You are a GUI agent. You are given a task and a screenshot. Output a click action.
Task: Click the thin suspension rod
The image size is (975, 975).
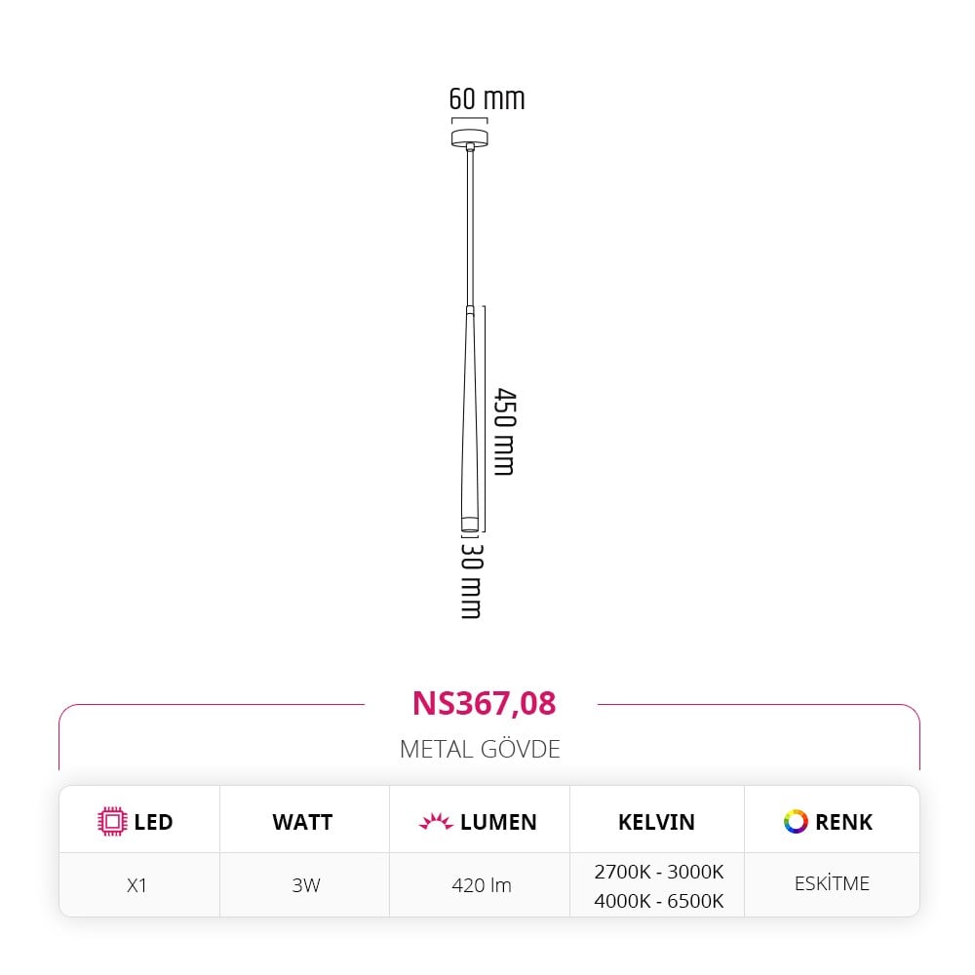pyautogui.click(x=470, y=227)
